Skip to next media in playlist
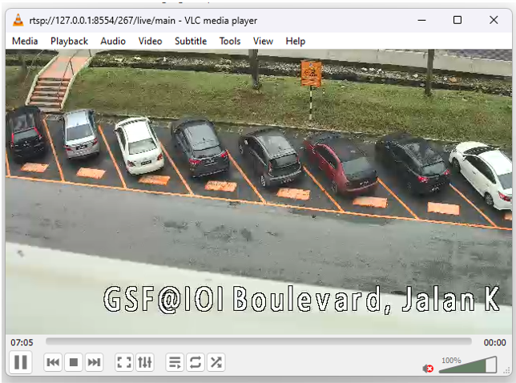 (x=94, y=362)
